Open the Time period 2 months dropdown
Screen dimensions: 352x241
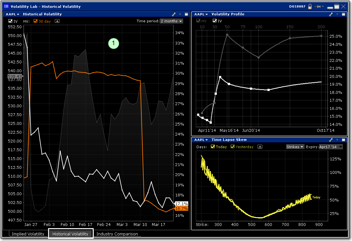(x=171, y=21)
